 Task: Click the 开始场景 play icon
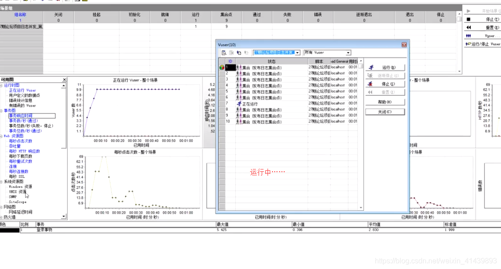point(468,11)
